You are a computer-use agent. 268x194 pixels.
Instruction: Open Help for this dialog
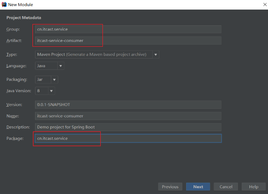click(x=254, y=187)
